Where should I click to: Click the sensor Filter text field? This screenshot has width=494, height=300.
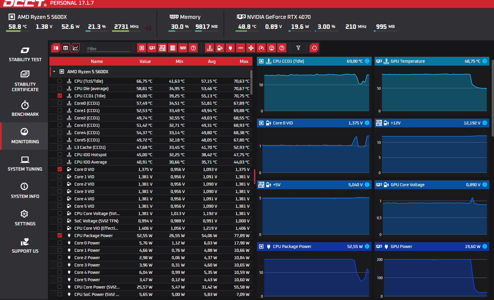(108, 49)
